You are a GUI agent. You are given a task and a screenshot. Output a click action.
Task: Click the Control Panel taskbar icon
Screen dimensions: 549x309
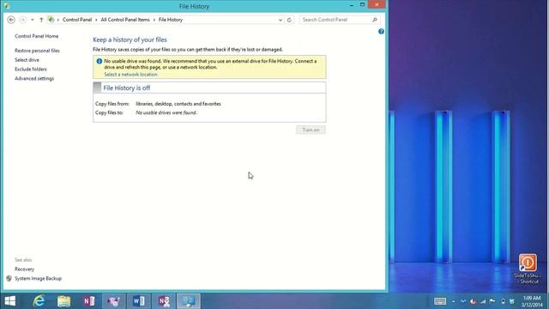click(189, 301)
